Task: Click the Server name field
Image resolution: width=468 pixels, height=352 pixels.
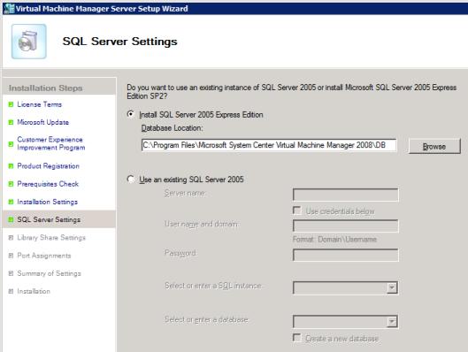Action: pos(346,195)
